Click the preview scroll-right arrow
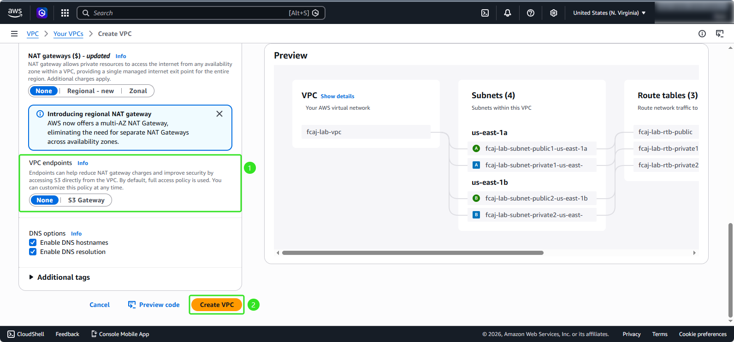 [x=694, y=253]
